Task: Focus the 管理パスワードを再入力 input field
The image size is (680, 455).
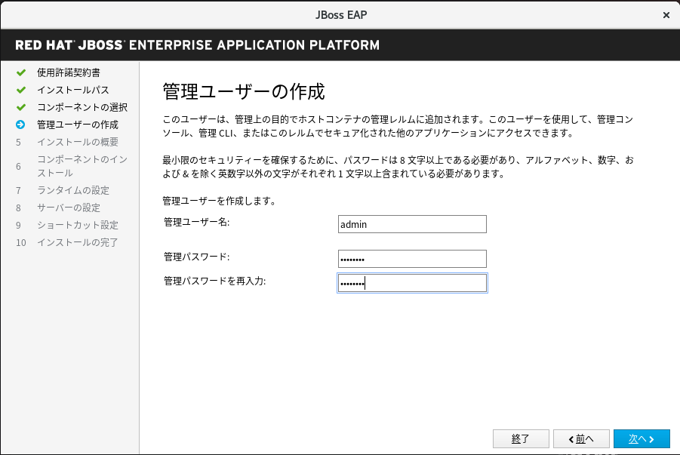Action: click(x=412, y=283)
